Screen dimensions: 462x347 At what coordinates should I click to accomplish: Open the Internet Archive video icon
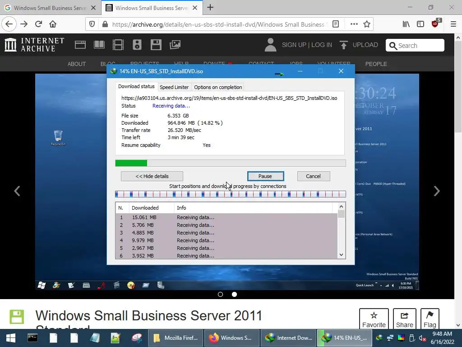118,45
